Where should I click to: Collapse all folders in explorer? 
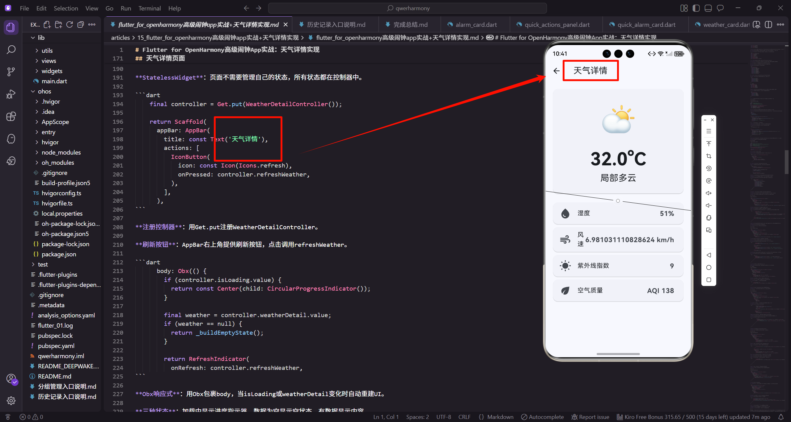[x=81, y=25]
